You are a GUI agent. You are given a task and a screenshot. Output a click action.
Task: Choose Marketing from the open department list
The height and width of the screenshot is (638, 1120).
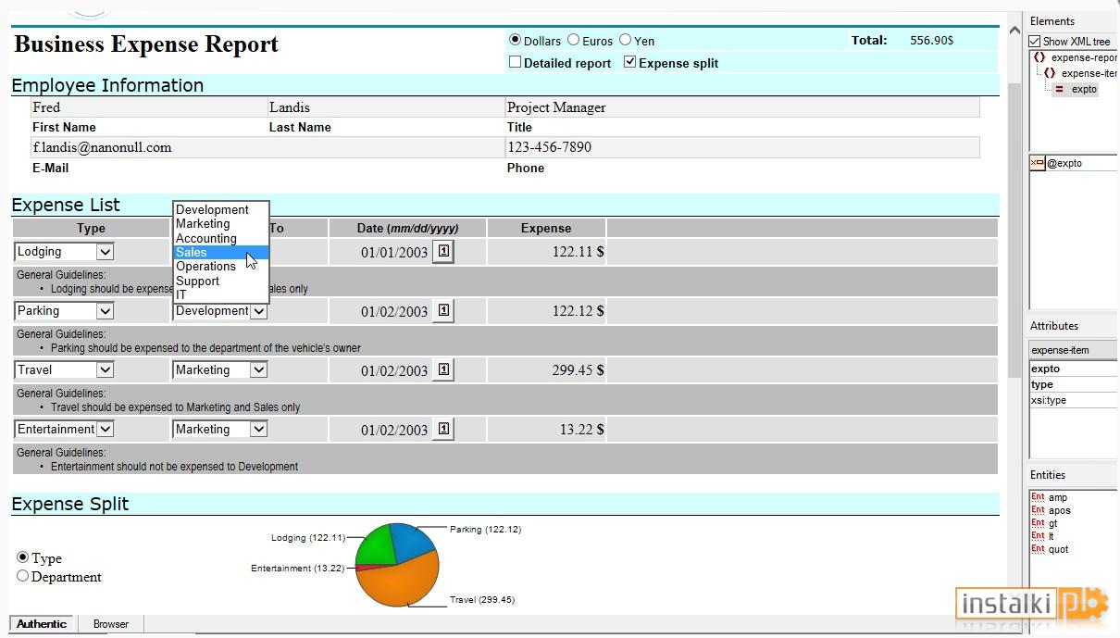pos(221,223)
